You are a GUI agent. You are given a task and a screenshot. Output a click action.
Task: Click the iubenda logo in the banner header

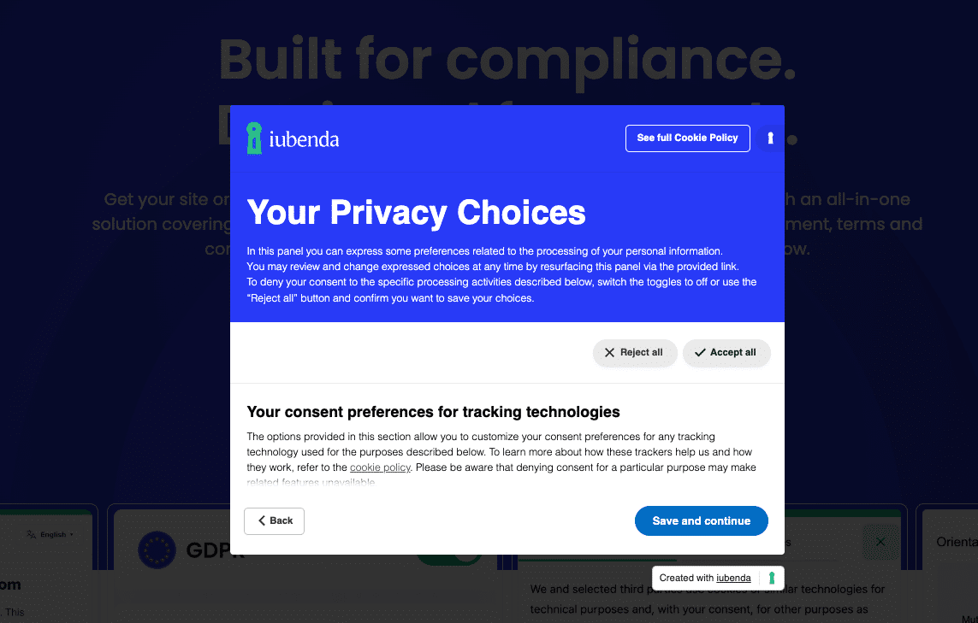pyautogui.click(x=292, y=138)
